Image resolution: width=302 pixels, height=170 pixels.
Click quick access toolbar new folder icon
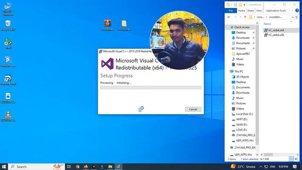[x=240, y=4]
